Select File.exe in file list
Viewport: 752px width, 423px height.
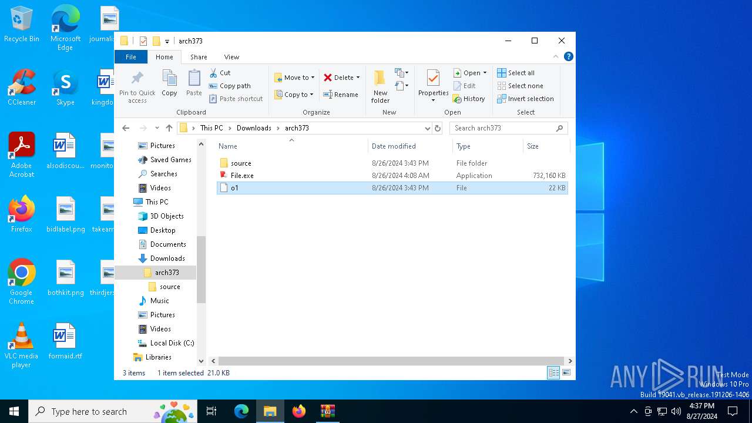(392, 176)
